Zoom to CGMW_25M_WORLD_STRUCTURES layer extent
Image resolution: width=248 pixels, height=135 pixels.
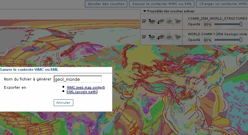point(169,22)
